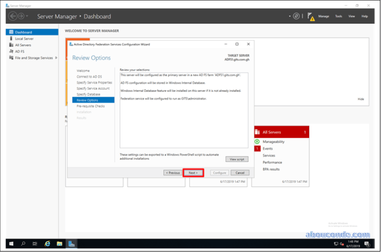Click the Next button in the wizard

[193, 172]
